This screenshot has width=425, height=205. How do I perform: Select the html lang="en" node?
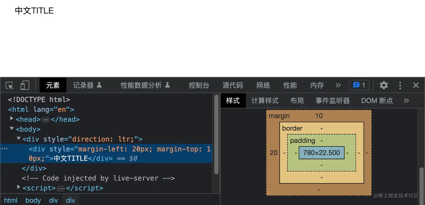pos(41,109)
